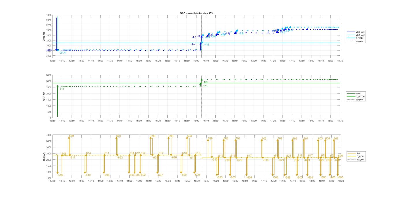Click the '599' roll label
Viewport: 404px width, 200px height.
point(71,136)
